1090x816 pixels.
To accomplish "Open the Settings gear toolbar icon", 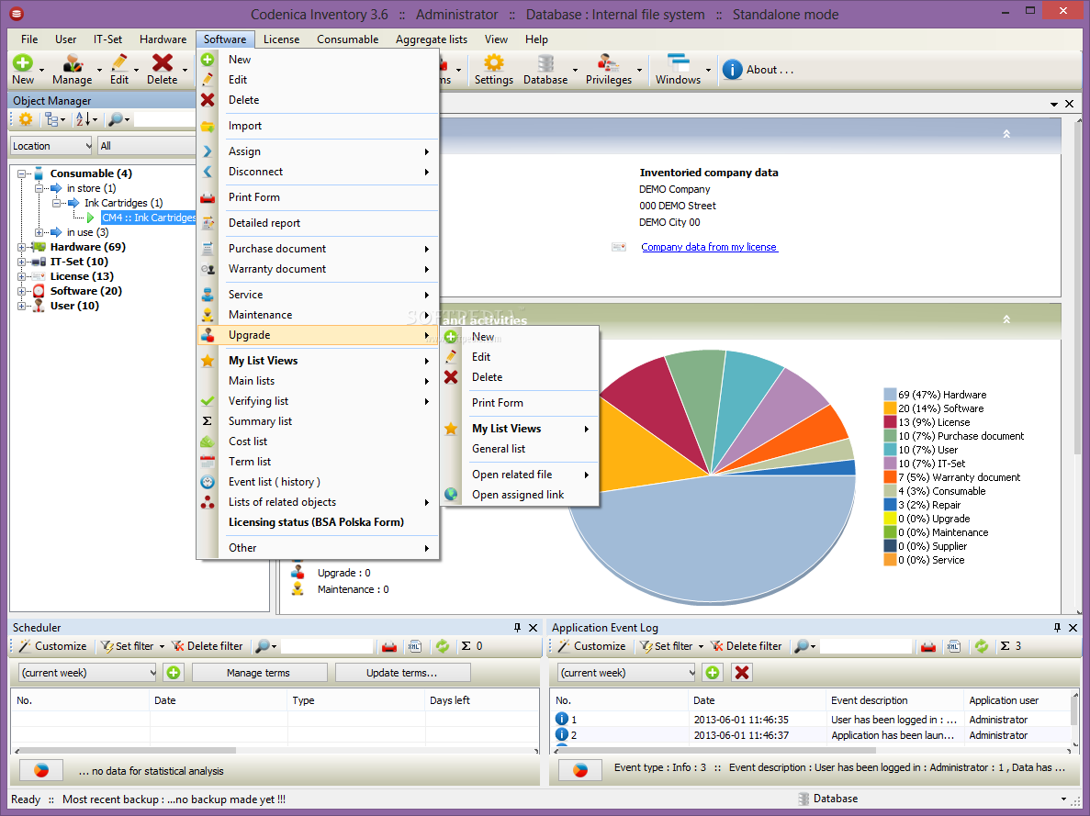I will [x=493, y=63].
